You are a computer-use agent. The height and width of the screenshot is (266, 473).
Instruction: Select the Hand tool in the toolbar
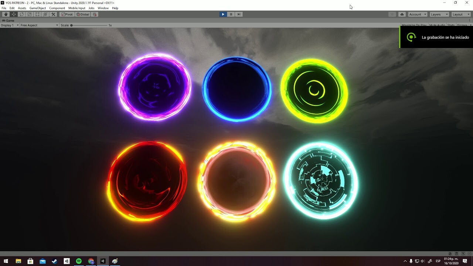click(5, 14)
